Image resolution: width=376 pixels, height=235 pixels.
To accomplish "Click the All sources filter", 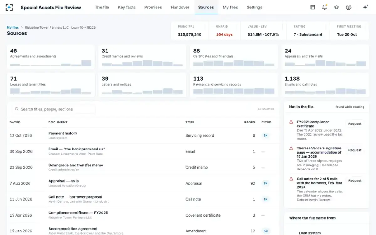I will point(266,109).
